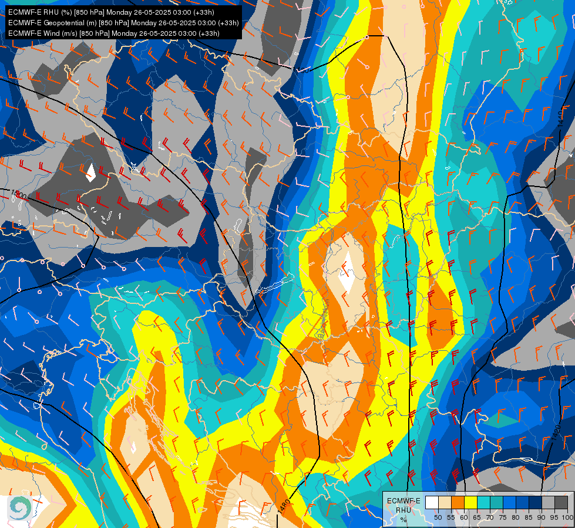Click the legend tick label 75
Screen dimensions: 575x528
click(x=503, y=517)
